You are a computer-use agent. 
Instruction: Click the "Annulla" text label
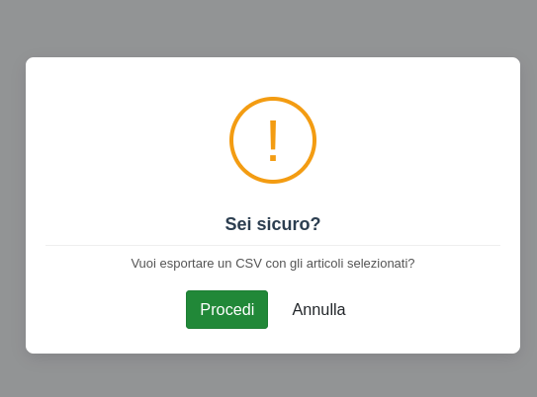tap(318, 309)
